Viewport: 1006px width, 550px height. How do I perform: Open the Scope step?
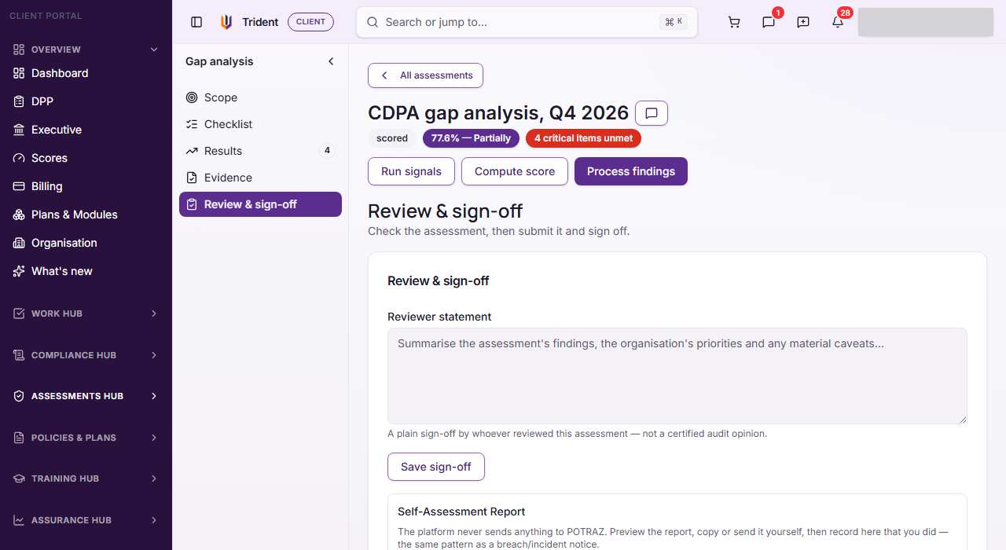(260, 97)
